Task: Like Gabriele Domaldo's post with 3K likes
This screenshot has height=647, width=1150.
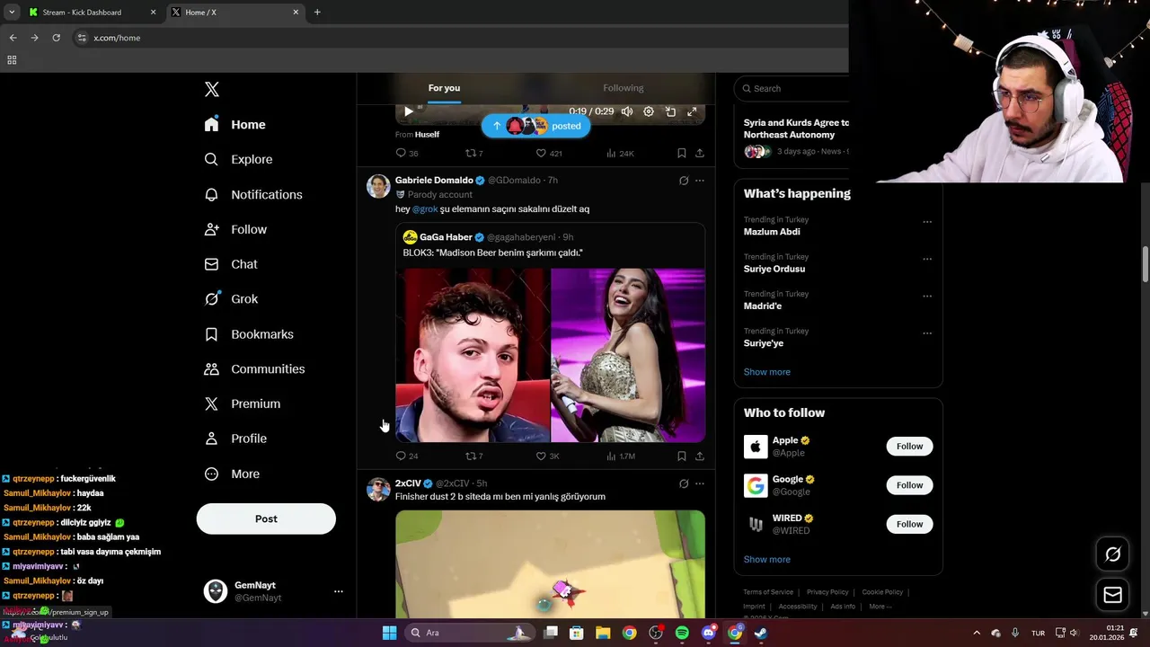Action: pos(548,456)
